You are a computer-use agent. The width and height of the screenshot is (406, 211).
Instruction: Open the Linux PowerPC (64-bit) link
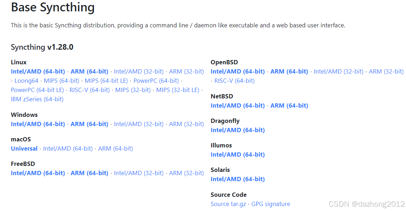pyautogui.click(x=156, y=81)
